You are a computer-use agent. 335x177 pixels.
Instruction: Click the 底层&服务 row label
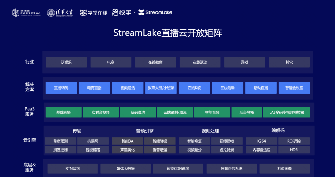point(30,168)
